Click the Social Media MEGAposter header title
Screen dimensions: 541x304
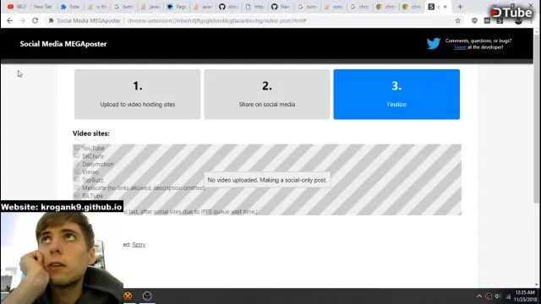click(63, 44)
